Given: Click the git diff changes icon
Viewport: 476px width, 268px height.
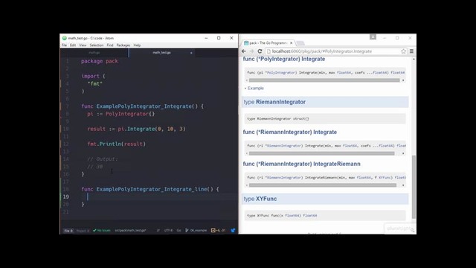Looking at the screenshot, I should [x=213, y=230].
